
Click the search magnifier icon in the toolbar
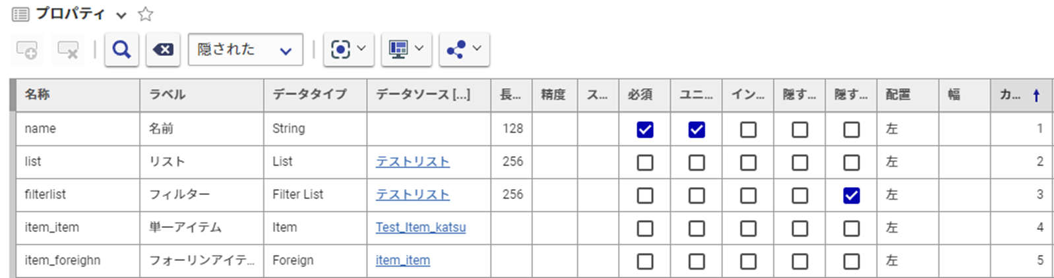121,49
